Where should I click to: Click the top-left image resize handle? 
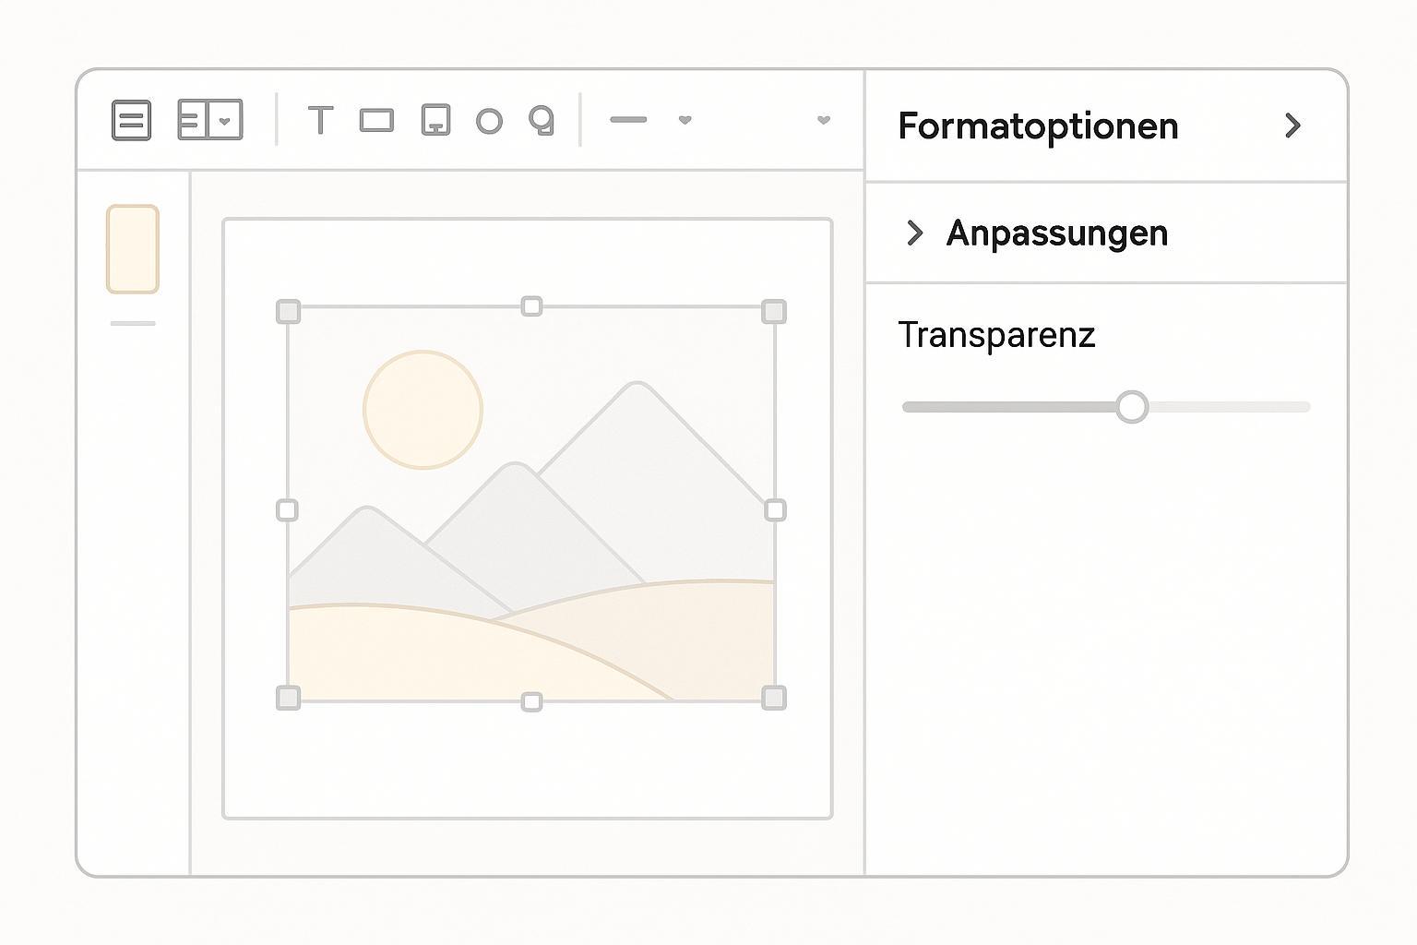(288, 312)
